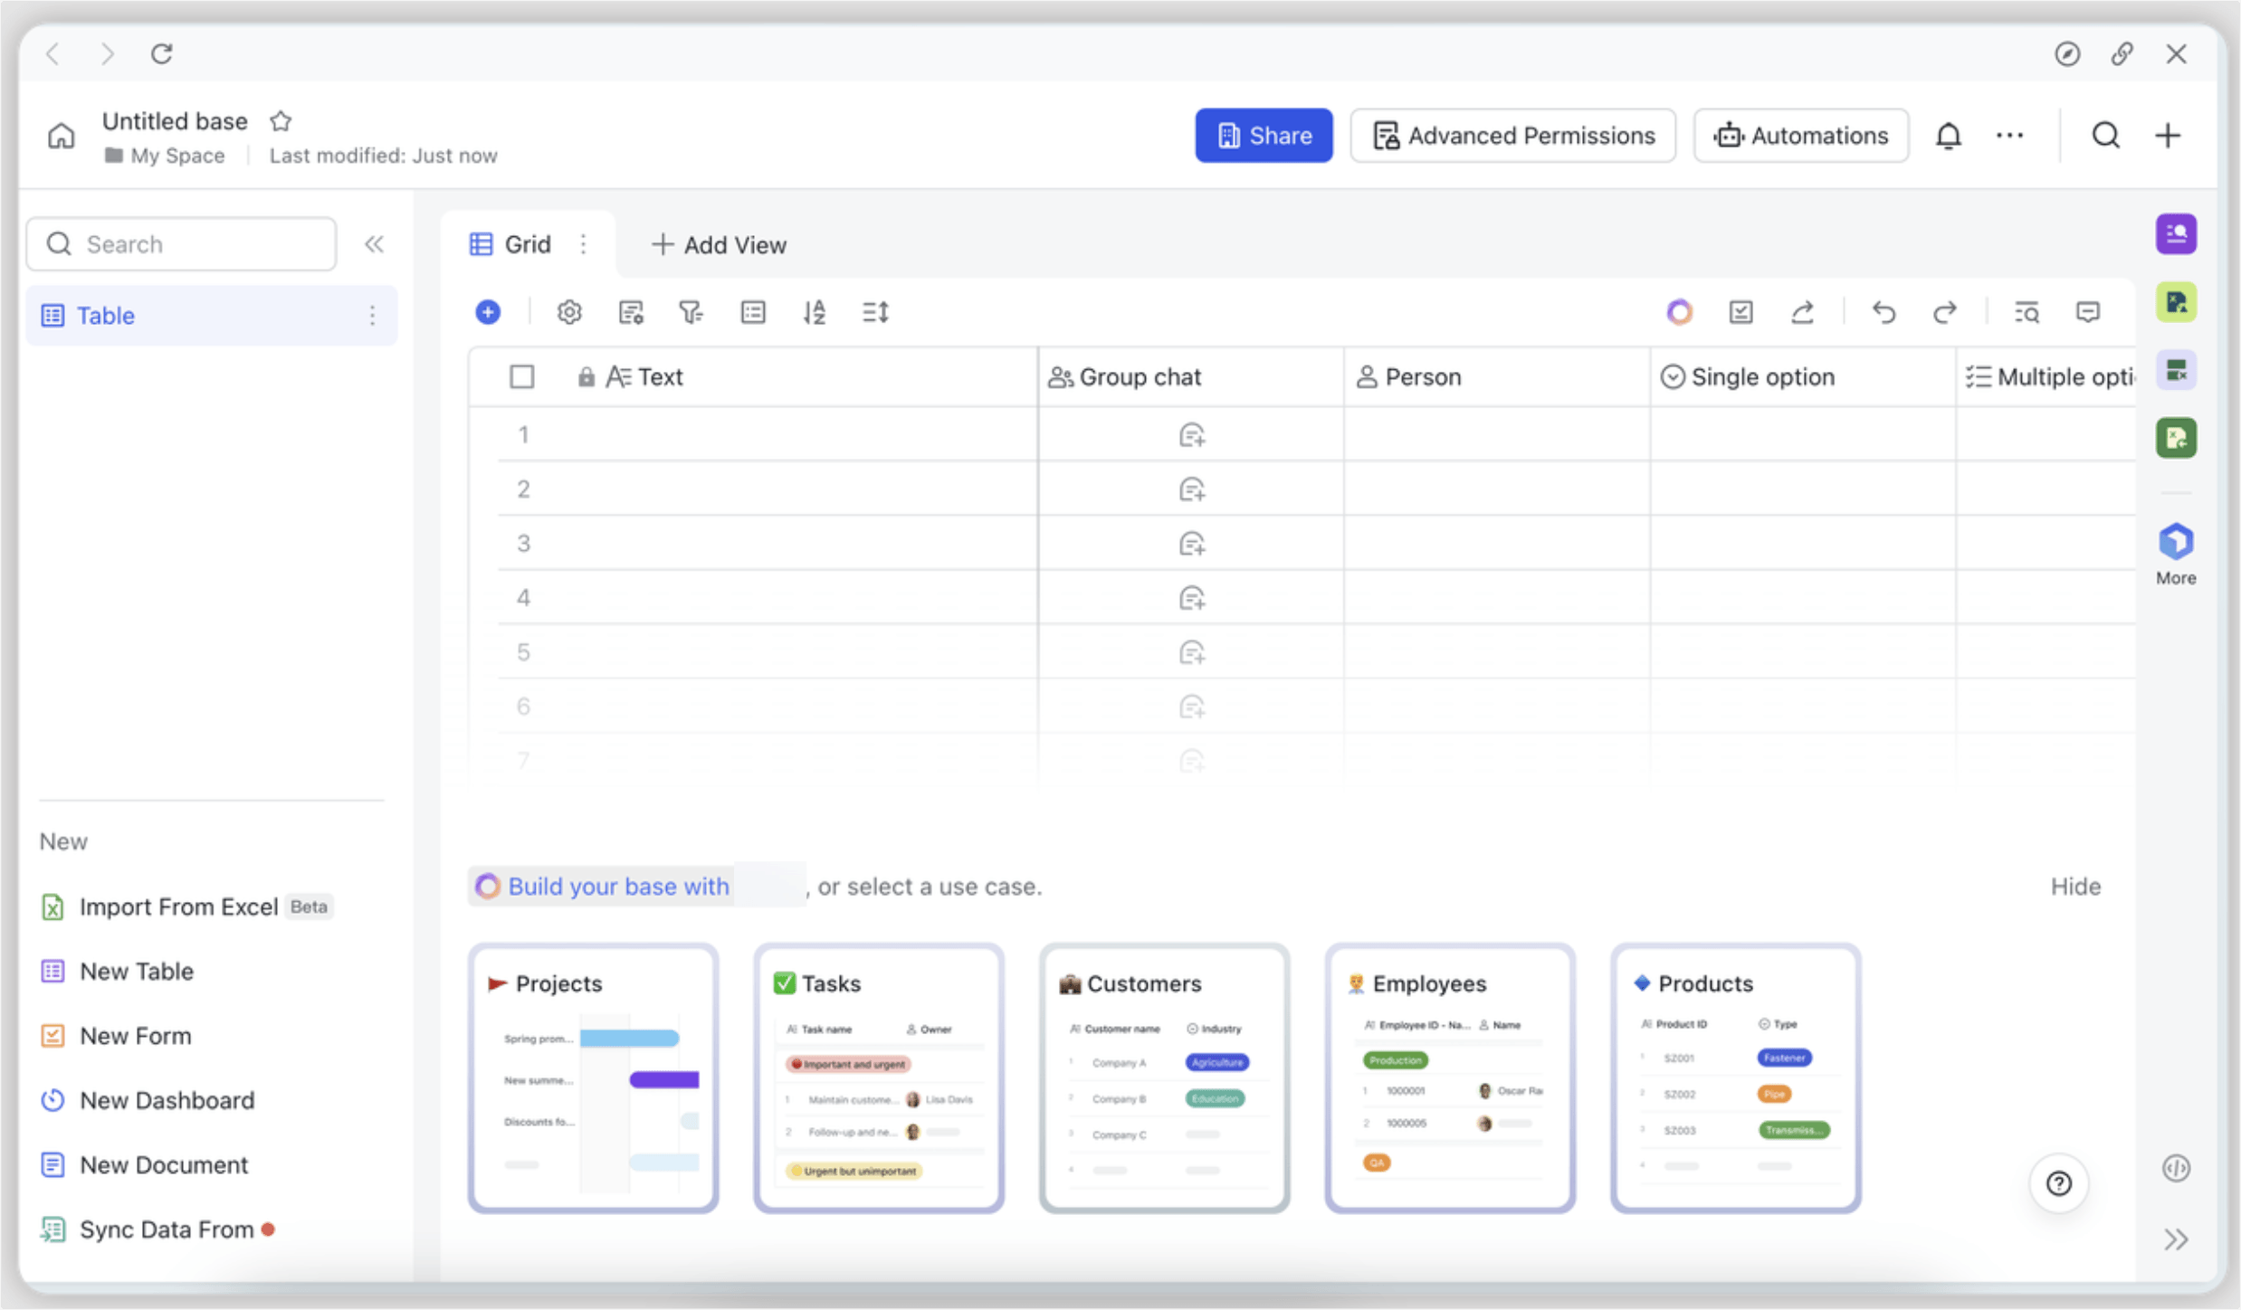Click Hide link for use cases

2074,887
